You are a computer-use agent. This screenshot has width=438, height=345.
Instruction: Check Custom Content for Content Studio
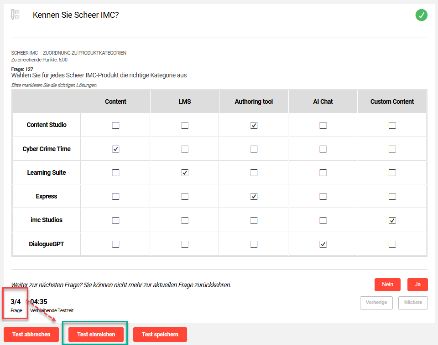392,126
